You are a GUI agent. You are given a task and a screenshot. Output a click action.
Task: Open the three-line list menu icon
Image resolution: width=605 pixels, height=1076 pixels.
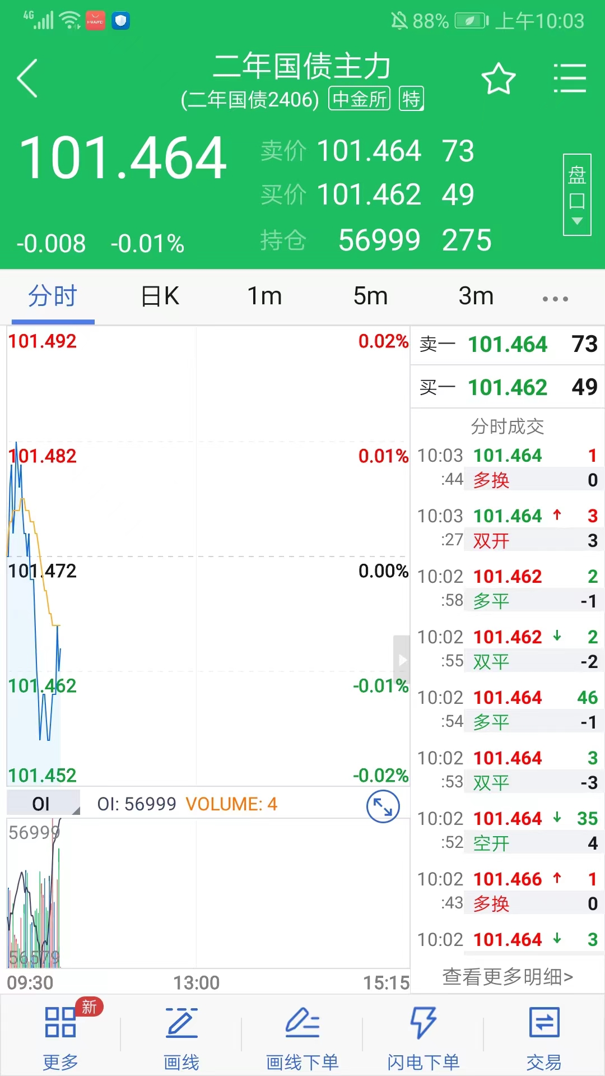pos(569,78)
